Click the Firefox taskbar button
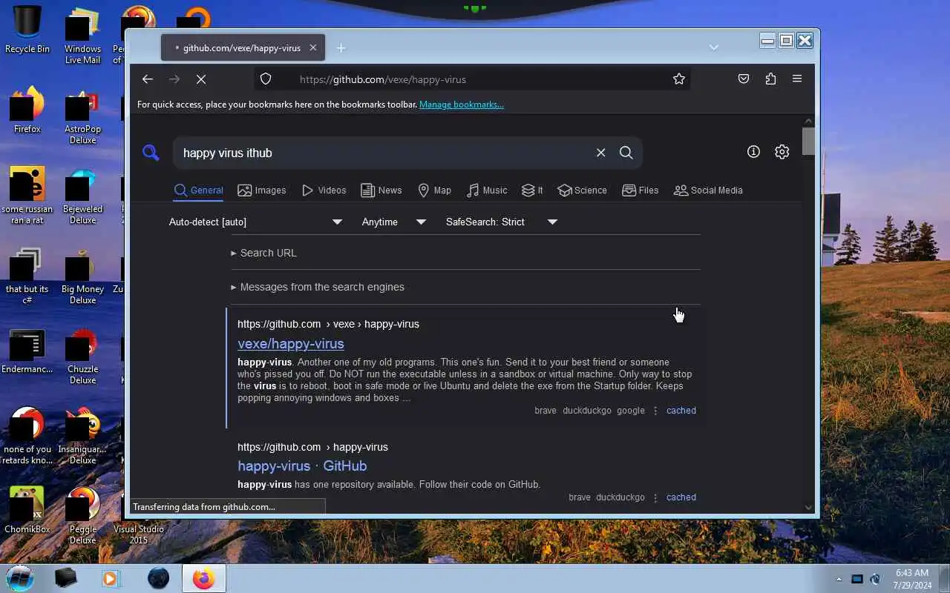 coord(204,578)
